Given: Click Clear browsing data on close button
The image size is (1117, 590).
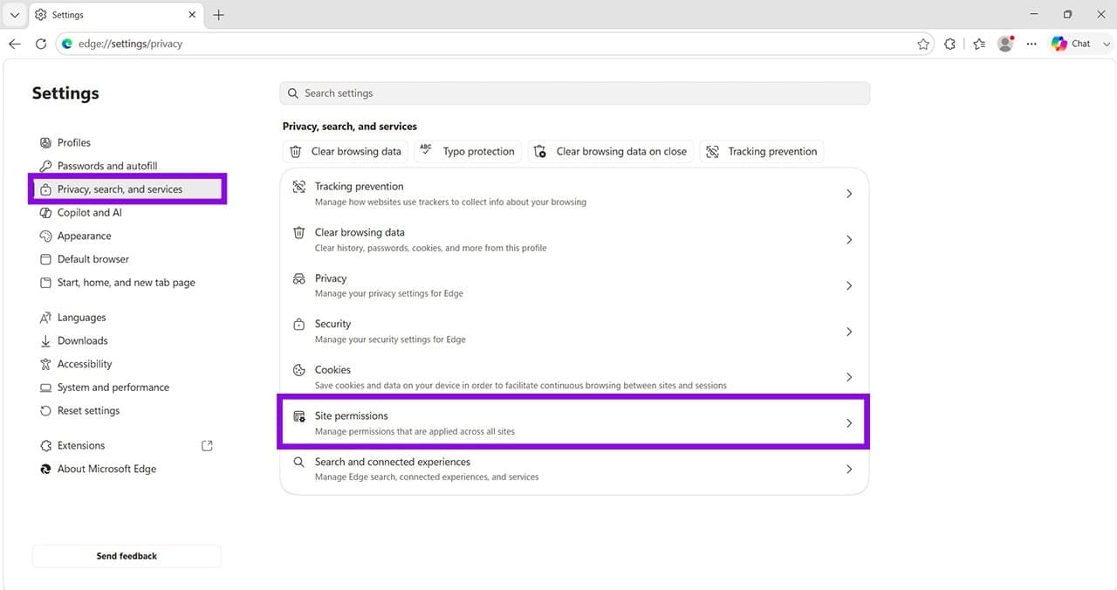Looking at the screenshot, I should point(611,152).
